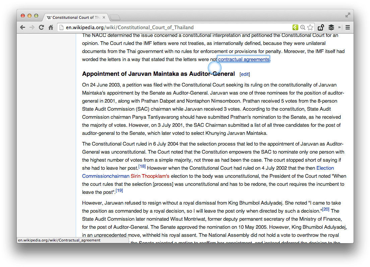Open footnote reference 20
Image resolution: width=370 pixels, height=267 pixels.
[326, 209]
